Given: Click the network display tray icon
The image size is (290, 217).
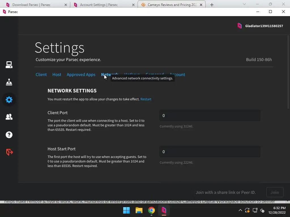Looking at the screenshot, I should (255, 210).
